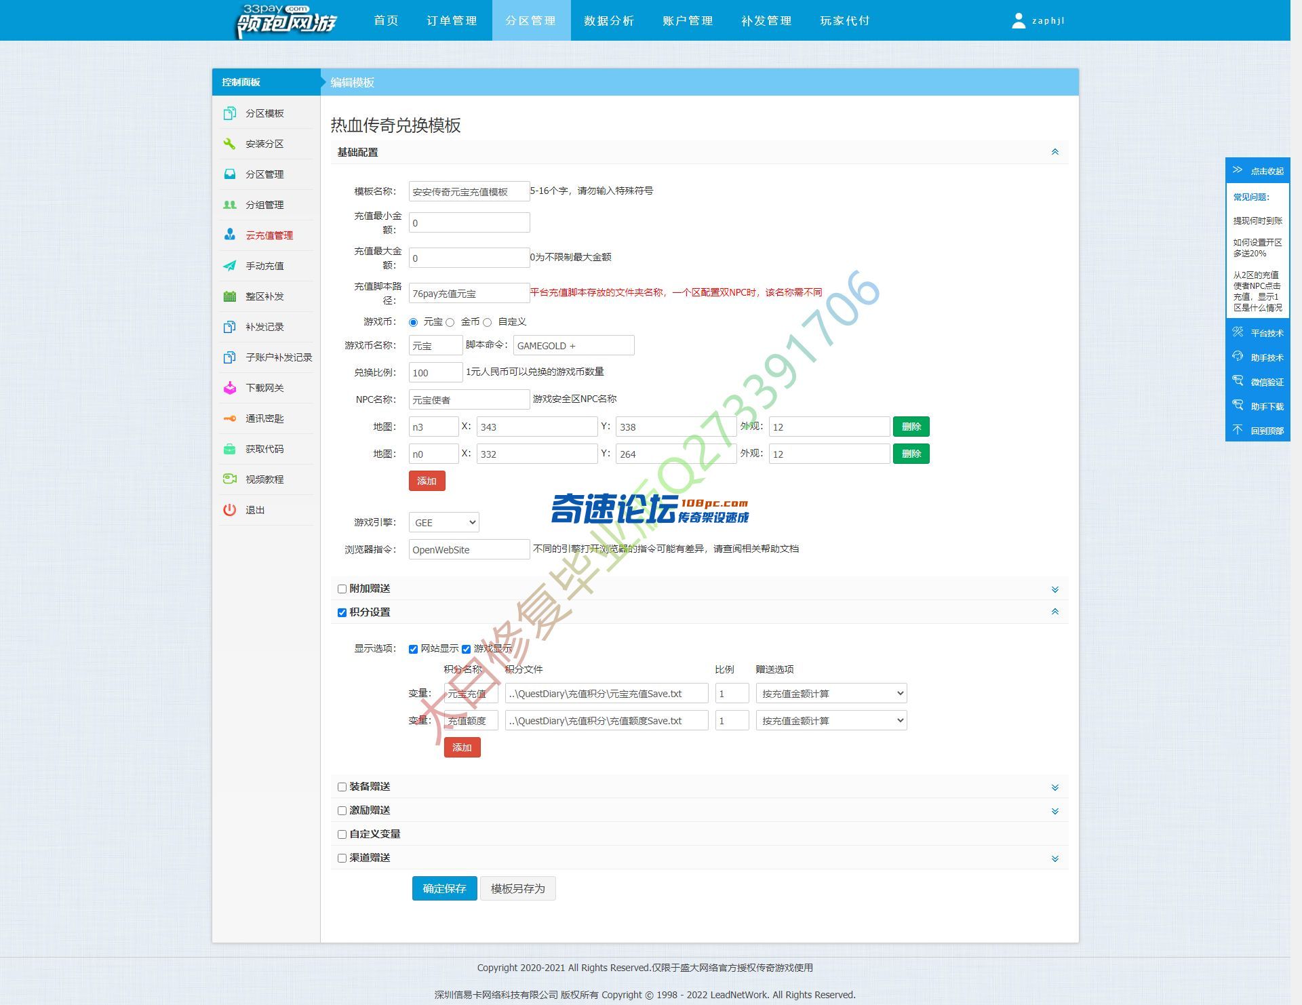Expand the 渠道赠送 section chevron

[x=1055, y=859]
